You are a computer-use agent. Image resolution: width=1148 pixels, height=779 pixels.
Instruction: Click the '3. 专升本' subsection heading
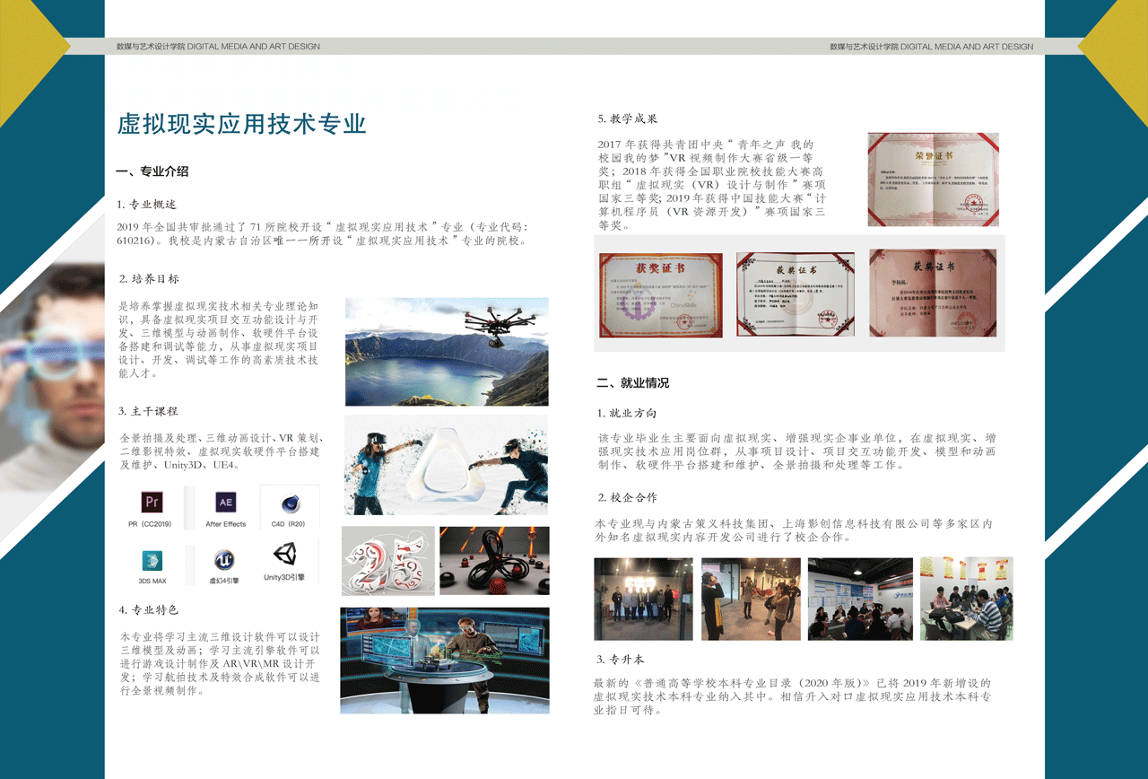point(620,660)
